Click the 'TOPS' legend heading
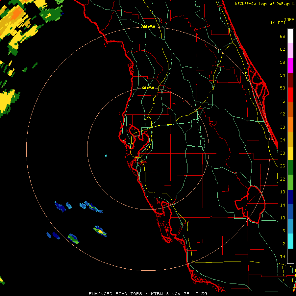Screen dimensions: 296x296 289,19
